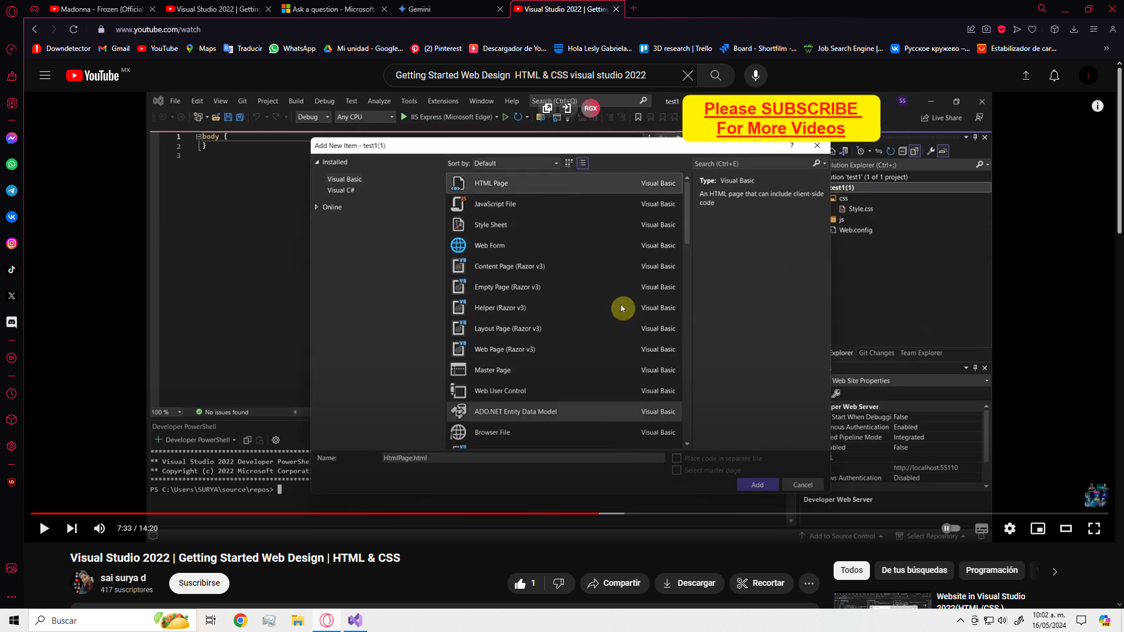Toggle subtitles on the video
Image resolution: width=1124 pixels, height=632 pixels.
982,528
